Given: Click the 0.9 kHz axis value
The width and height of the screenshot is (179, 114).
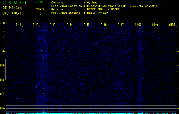Looking at the screenshot, I should pyautogui.click(x=2, y=66).
